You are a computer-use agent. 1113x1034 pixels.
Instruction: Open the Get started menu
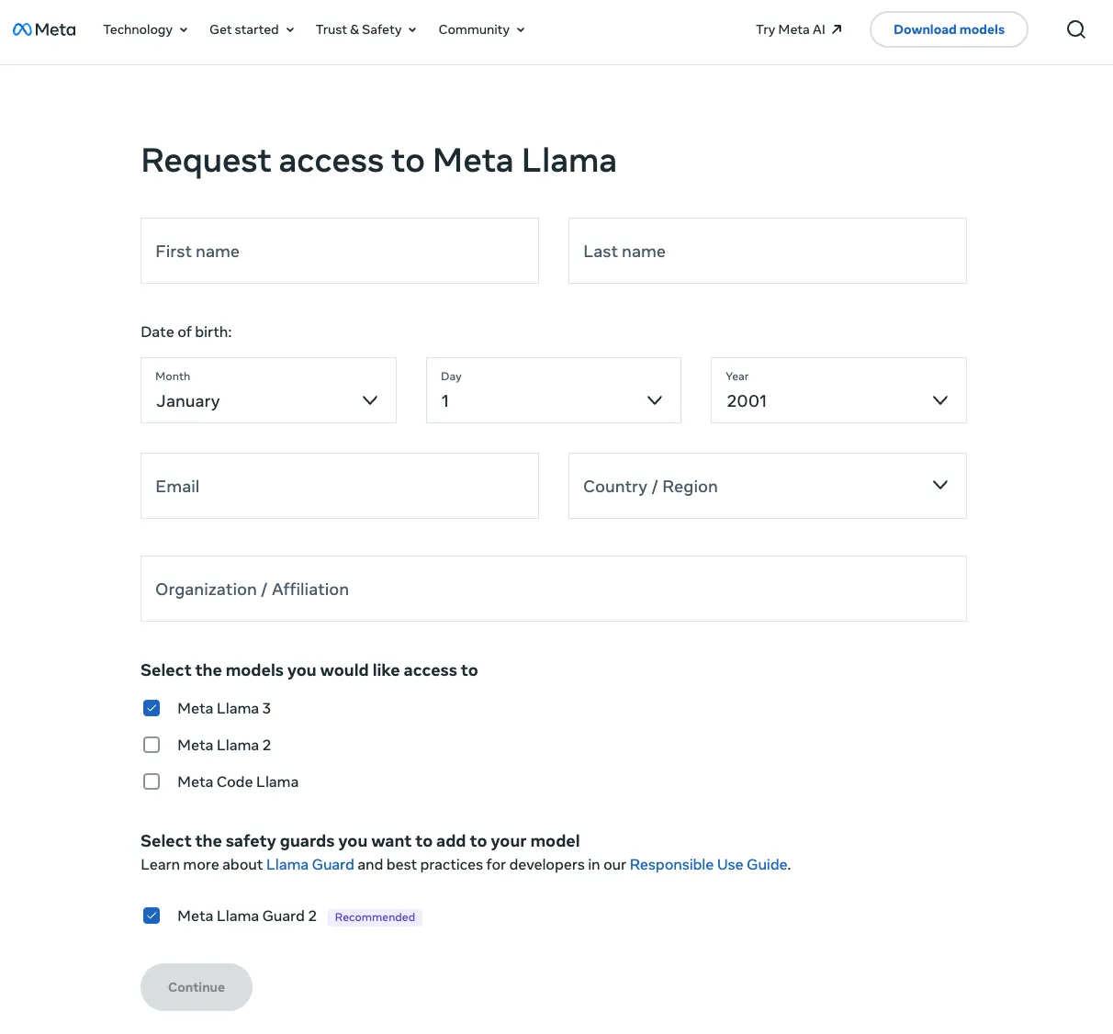click(x=252, y=29)
